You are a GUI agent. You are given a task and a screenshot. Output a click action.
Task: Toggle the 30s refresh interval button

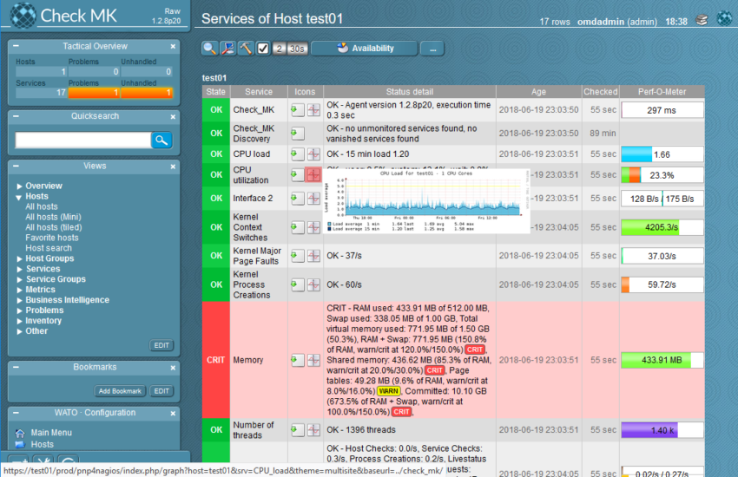pos(298,49)
